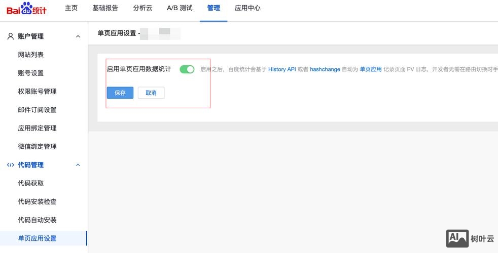Click the 单页应用设置 page title
498x253 pixels.
[x=117, y=33]
